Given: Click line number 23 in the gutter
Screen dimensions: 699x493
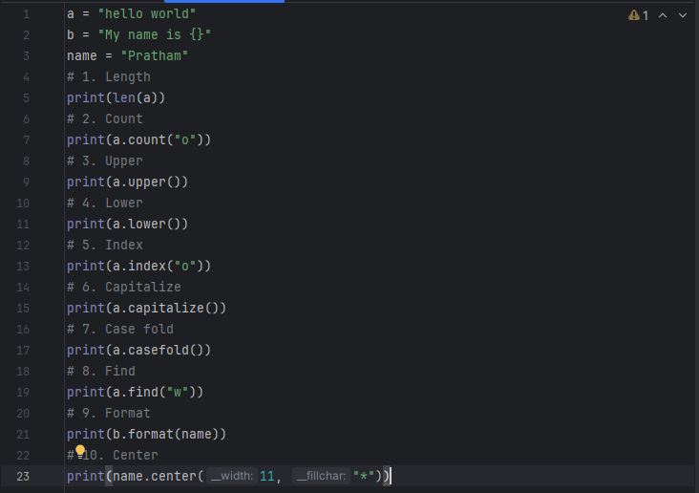Looking at the screenshot, I should click(x=23, y=477).
